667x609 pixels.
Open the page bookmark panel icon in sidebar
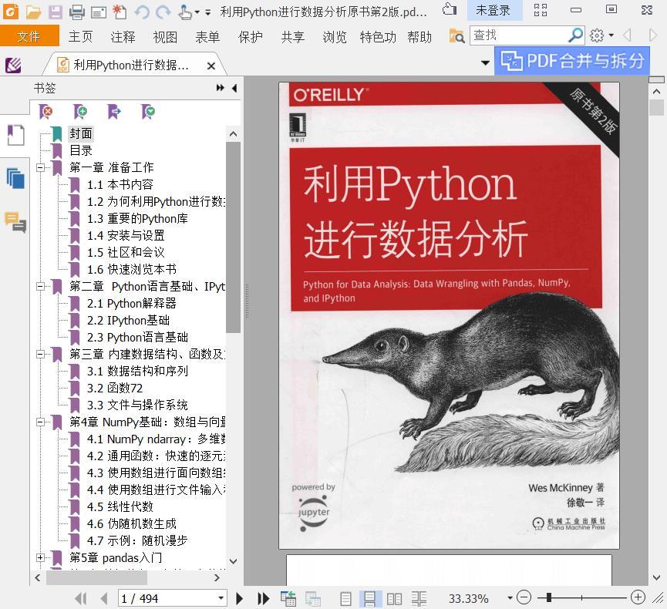coord(15,136)
